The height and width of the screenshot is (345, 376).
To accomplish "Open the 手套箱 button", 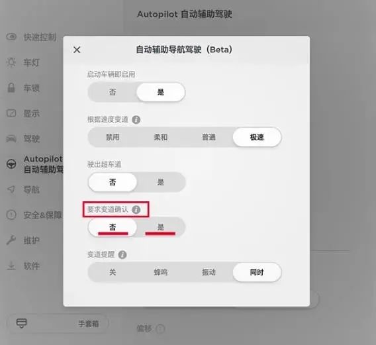I will (x=58, y=324).
